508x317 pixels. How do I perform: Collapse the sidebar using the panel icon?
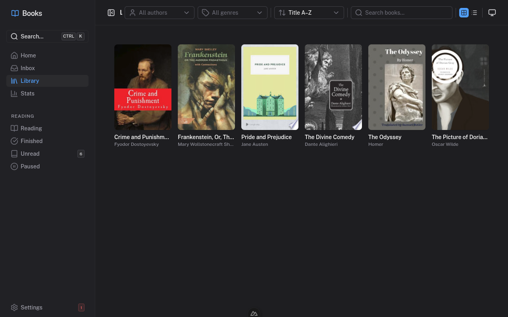(112, 12)
